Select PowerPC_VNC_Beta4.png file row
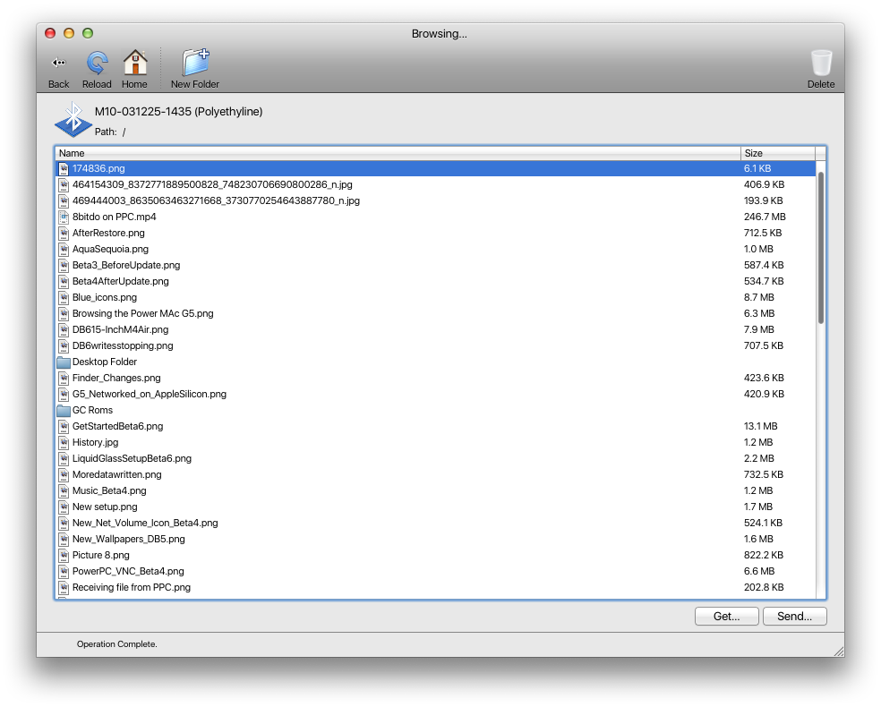The width and height of the screenshot is (881, 707). 128,571
